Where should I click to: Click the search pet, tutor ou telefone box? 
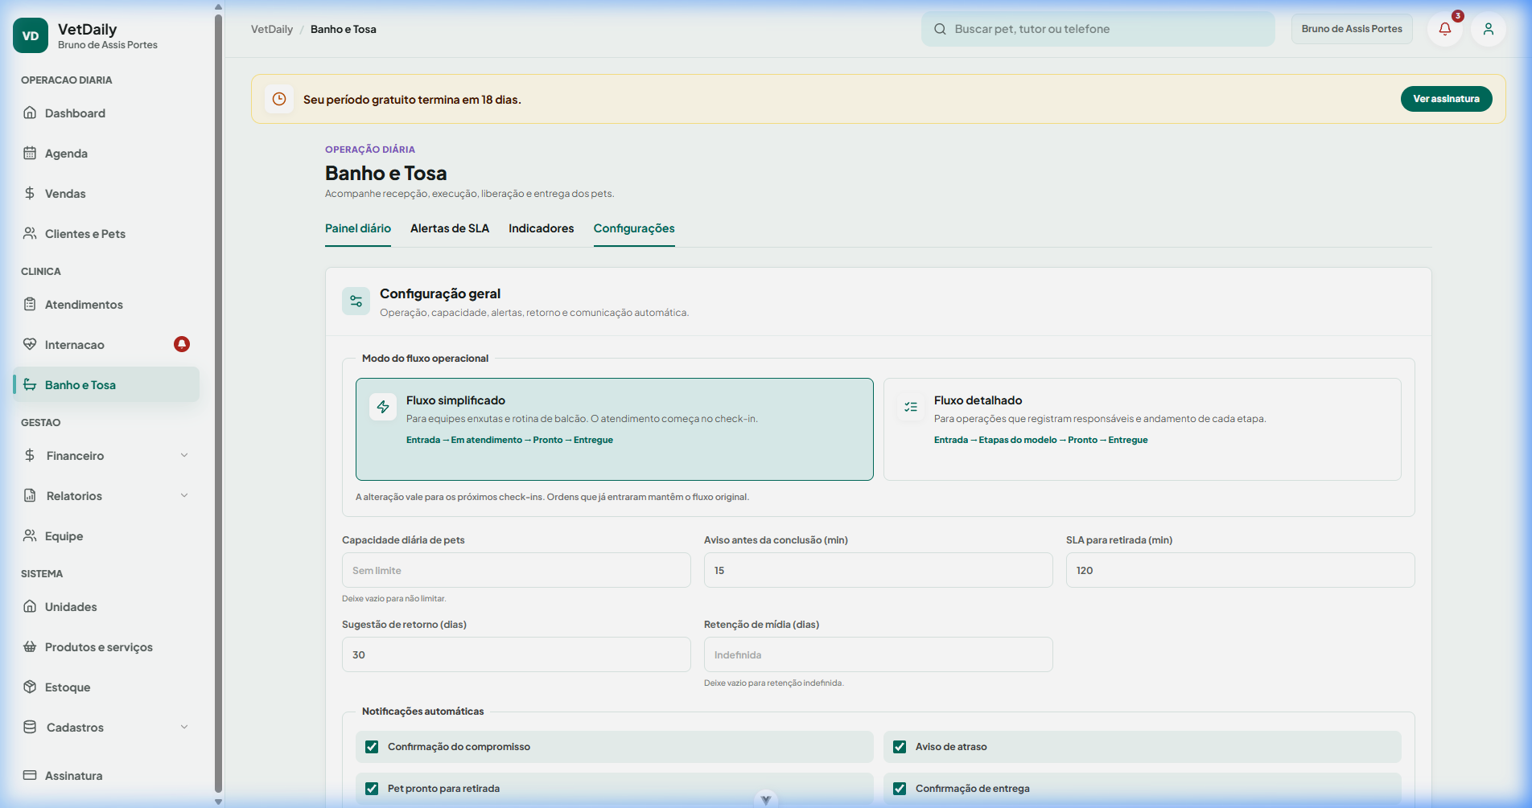pyautogui.click(x=1098, y=29)
